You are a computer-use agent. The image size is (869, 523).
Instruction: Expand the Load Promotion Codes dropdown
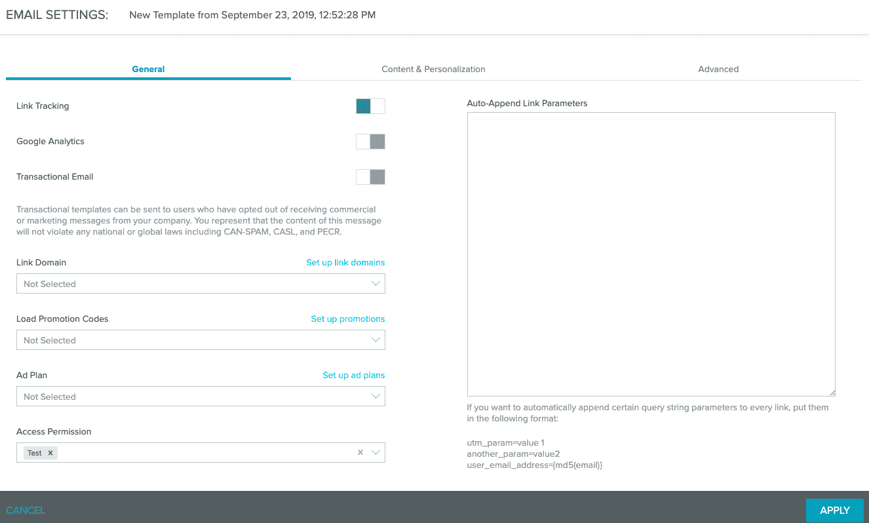coord(201,340)
